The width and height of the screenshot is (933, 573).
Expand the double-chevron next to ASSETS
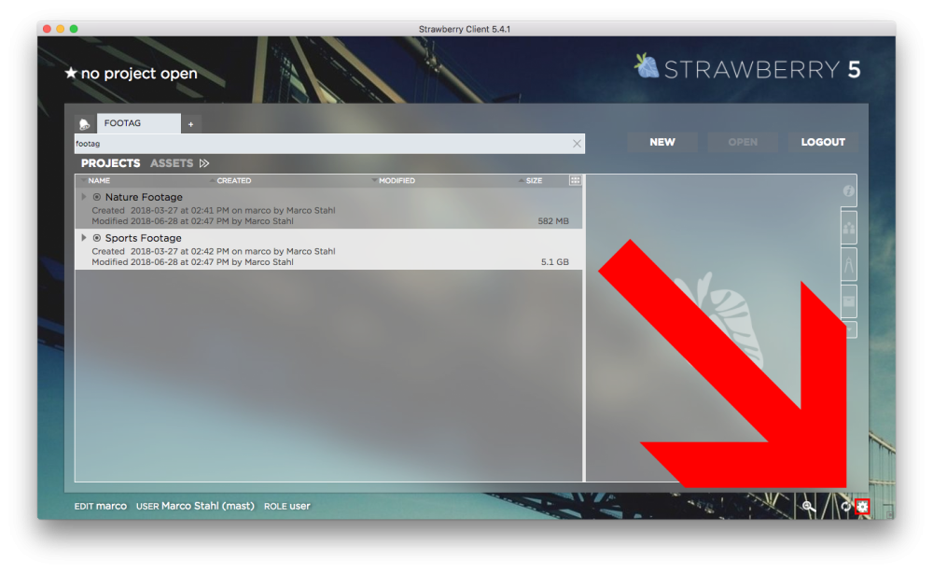[x=204, y=163]
